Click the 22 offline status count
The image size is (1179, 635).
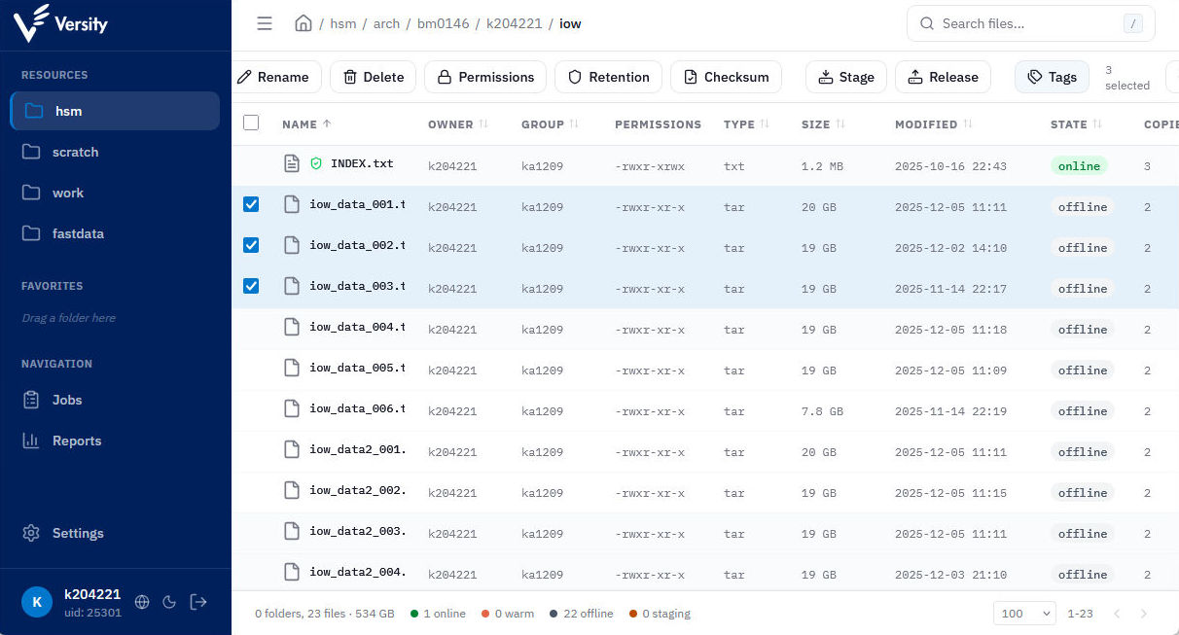tap(580, 614)
